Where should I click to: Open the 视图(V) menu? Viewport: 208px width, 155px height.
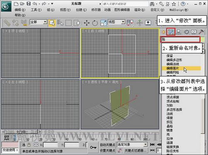(65, 10)
